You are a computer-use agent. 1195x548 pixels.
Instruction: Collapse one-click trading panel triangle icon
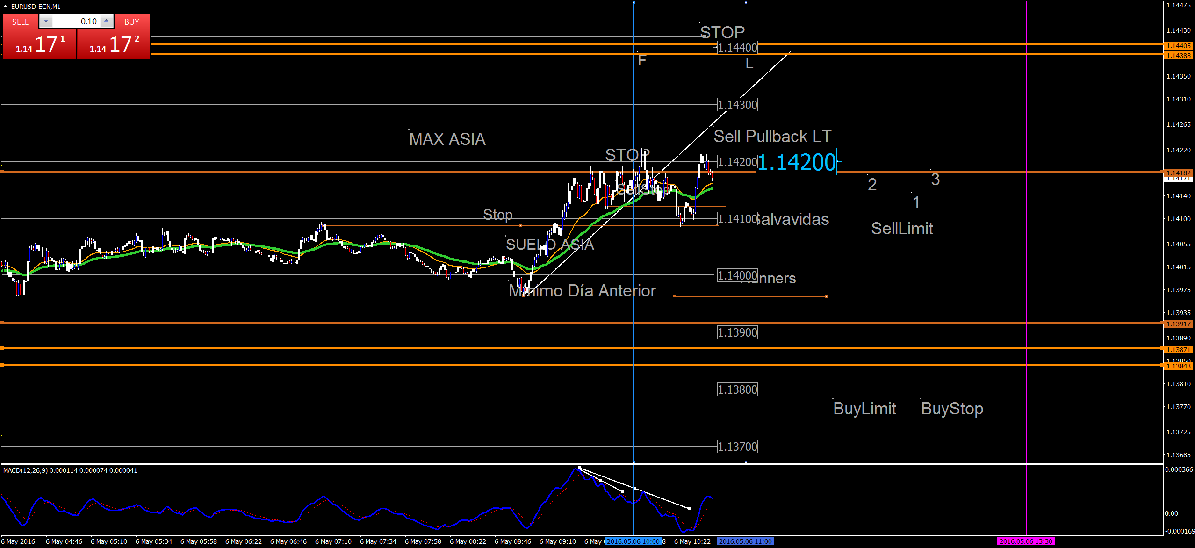pyautogui.click(x=5, y=7)
